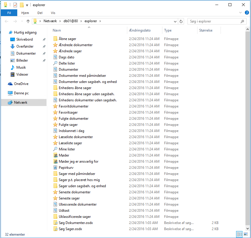Click the Videoer film icon
Viewport: 251px width, 238px height.
point(13,74)
